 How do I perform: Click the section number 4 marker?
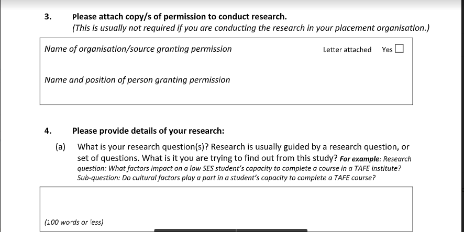point(48,131)
